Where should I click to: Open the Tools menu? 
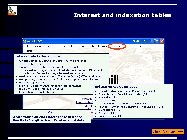pyautogui.click(x=131, y=46)
